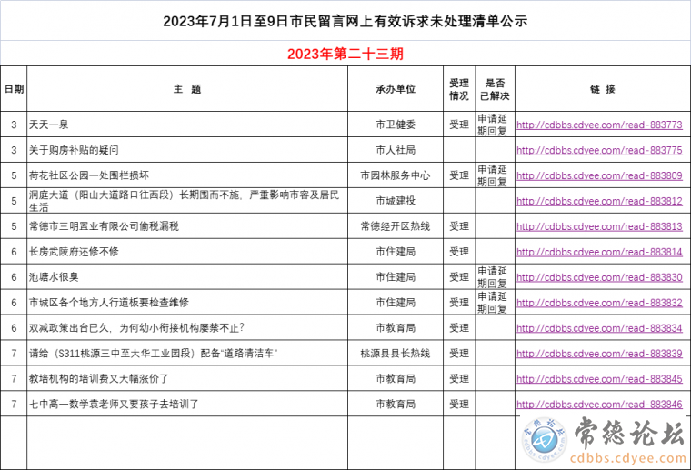Open link ending read-883830
The width and height of the screenshot is (691, 470).
[x=599, y=277]
